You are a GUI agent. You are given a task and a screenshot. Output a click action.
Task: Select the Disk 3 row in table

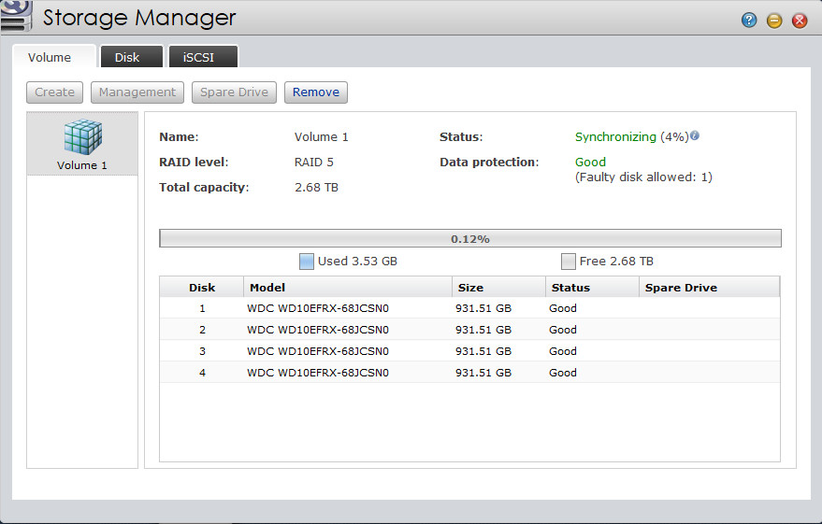469,351
